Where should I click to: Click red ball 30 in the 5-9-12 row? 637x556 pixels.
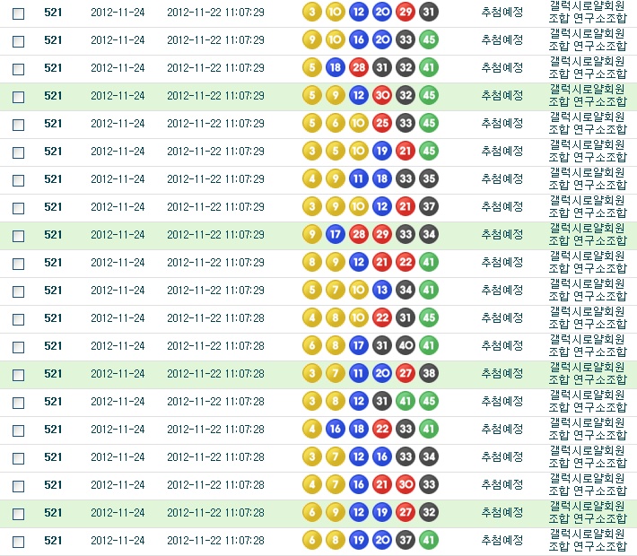[382, 96]
